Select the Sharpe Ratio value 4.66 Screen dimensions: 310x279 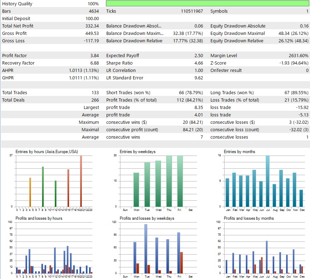pyautogui.click(x=199, y=63)
